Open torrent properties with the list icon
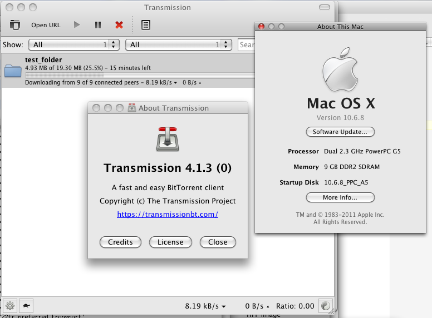 tap(146, 25)
